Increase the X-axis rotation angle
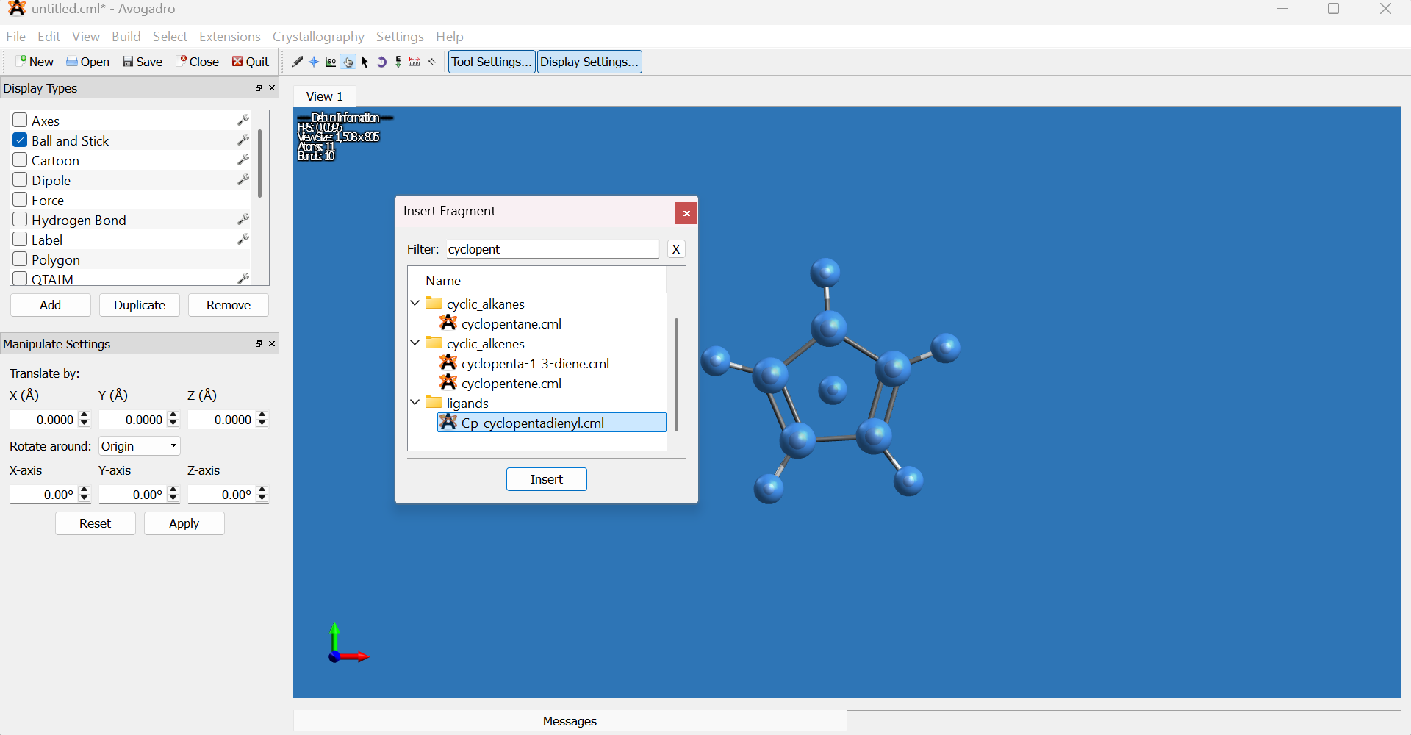The image size is (1411, 735). (x=85, y=490)
